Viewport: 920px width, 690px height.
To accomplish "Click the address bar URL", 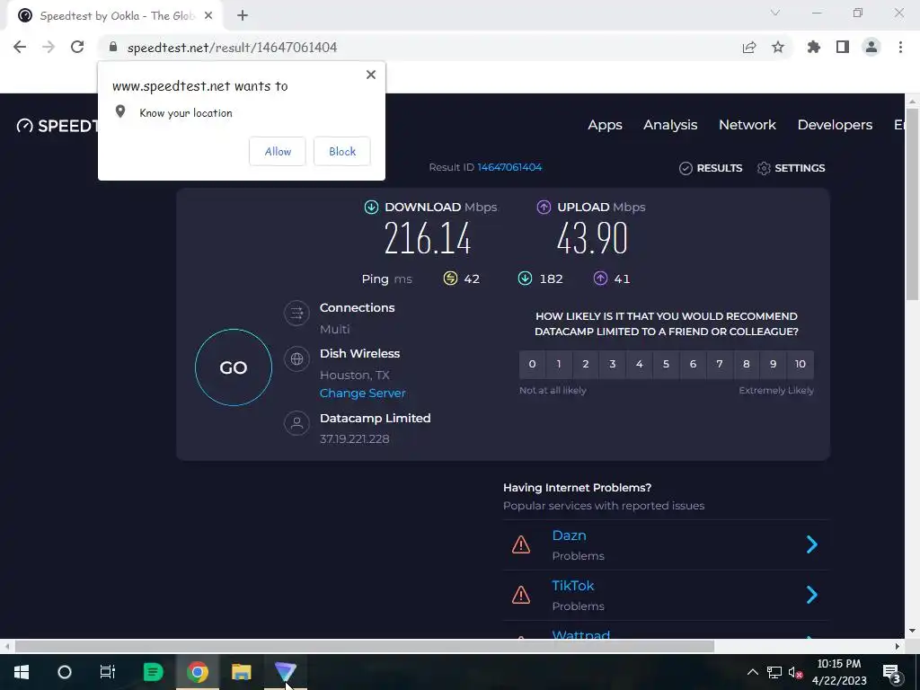I will click(x=233, y=48).
